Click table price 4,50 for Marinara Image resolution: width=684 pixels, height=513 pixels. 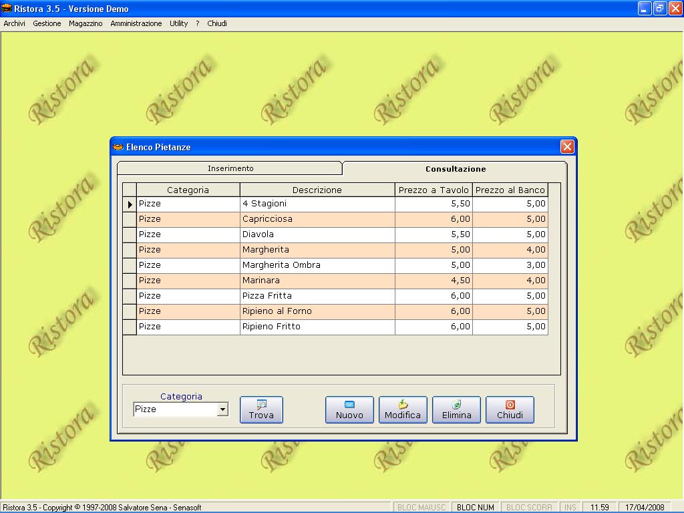pyautogui.click(x=434, y=281)
